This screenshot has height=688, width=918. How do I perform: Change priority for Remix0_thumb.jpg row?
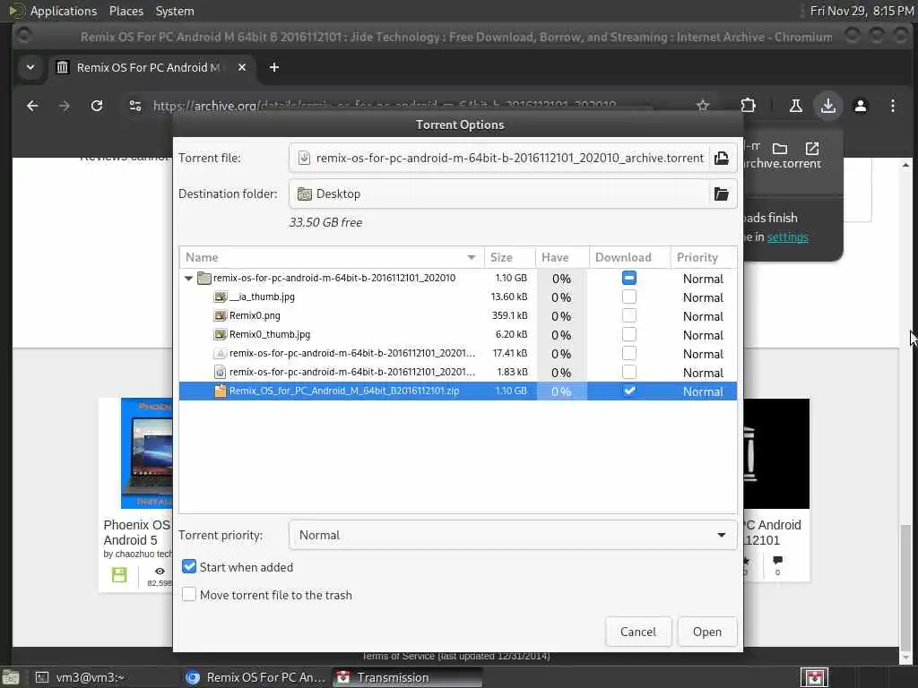tap(703, 335)
